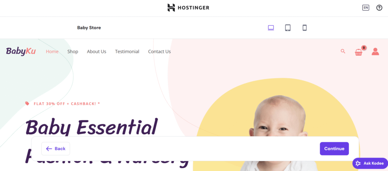Open the help question mark icon
The height and width of the screenshot is (171, 388).
click(x=379, y=8)
